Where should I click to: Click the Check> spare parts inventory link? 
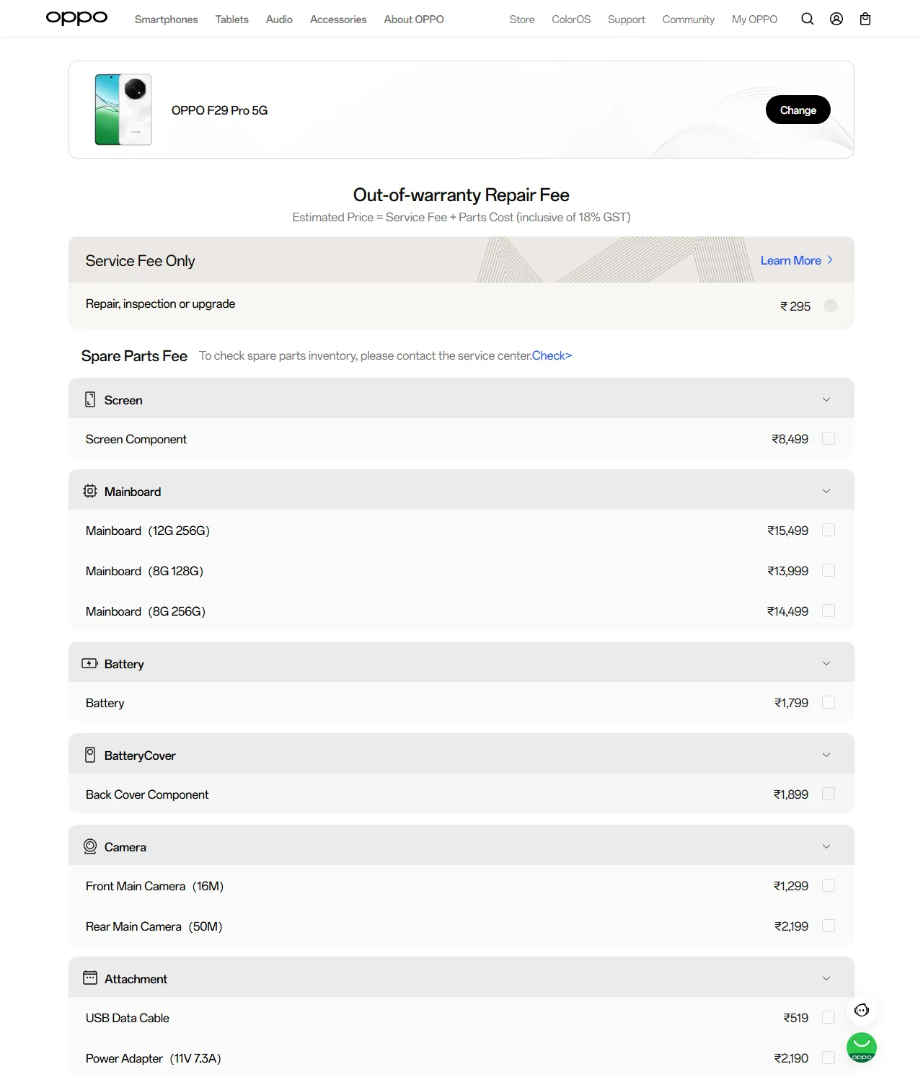point(552,355)
